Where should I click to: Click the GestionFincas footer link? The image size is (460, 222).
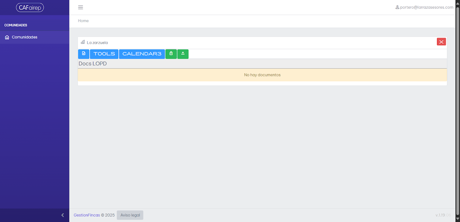pyautogui.click(x=87, y=215)
